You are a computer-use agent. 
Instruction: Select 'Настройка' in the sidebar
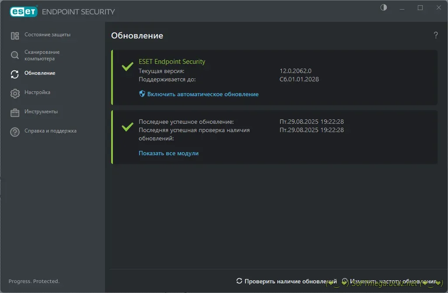(x=37, y=92)
